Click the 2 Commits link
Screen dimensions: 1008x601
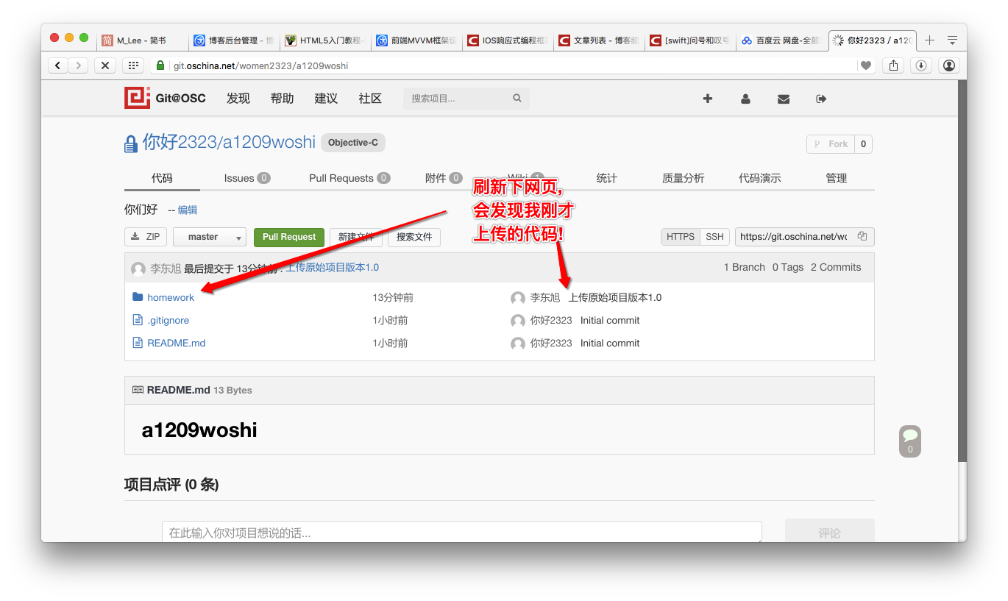pos(836,268)
